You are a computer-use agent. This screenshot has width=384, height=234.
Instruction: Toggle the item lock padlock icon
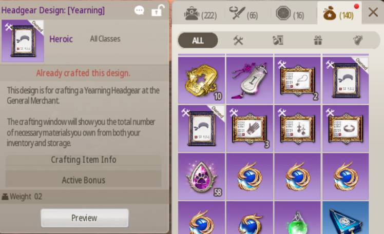pos(158,10)
